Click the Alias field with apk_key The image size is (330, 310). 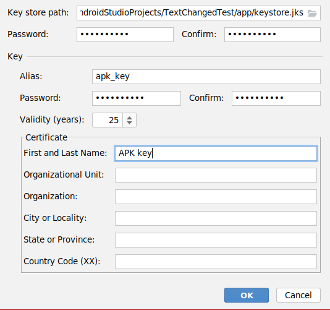(x=206, y=77)
